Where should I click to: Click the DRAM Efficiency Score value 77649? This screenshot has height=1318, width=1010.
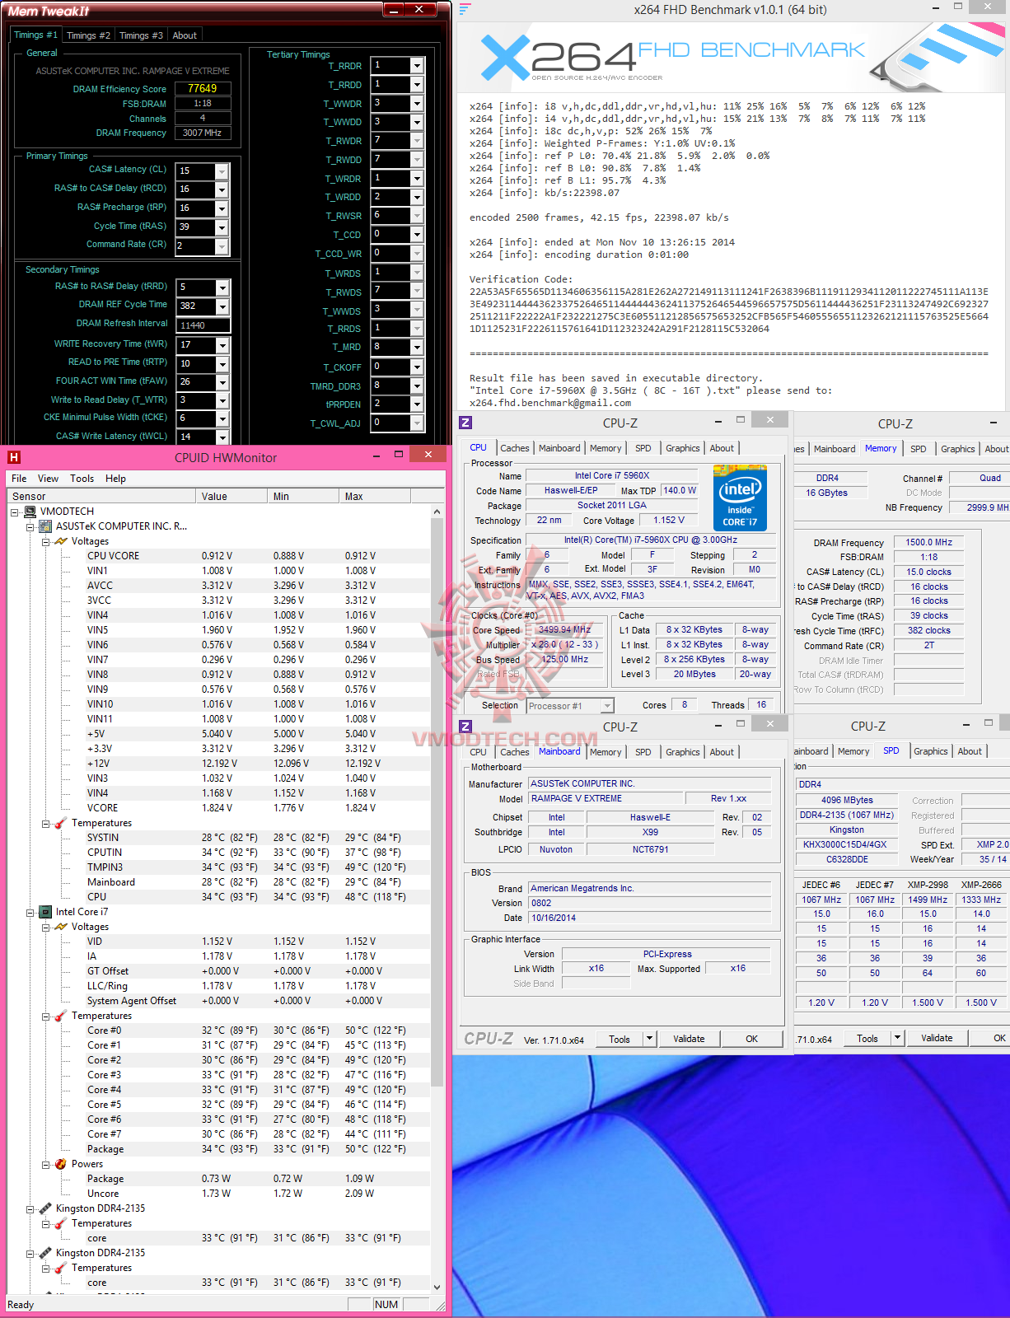click(203, 88)
